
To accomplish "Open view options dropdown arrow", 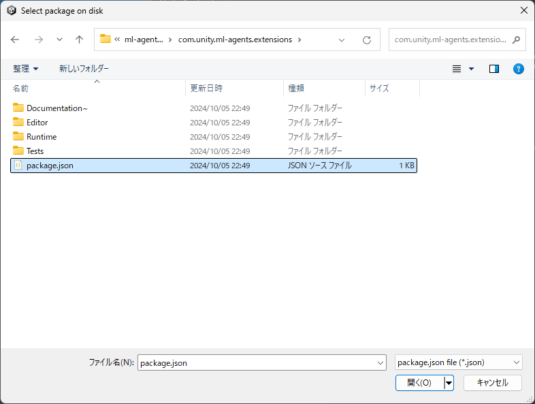I will (x=471, y=69).
